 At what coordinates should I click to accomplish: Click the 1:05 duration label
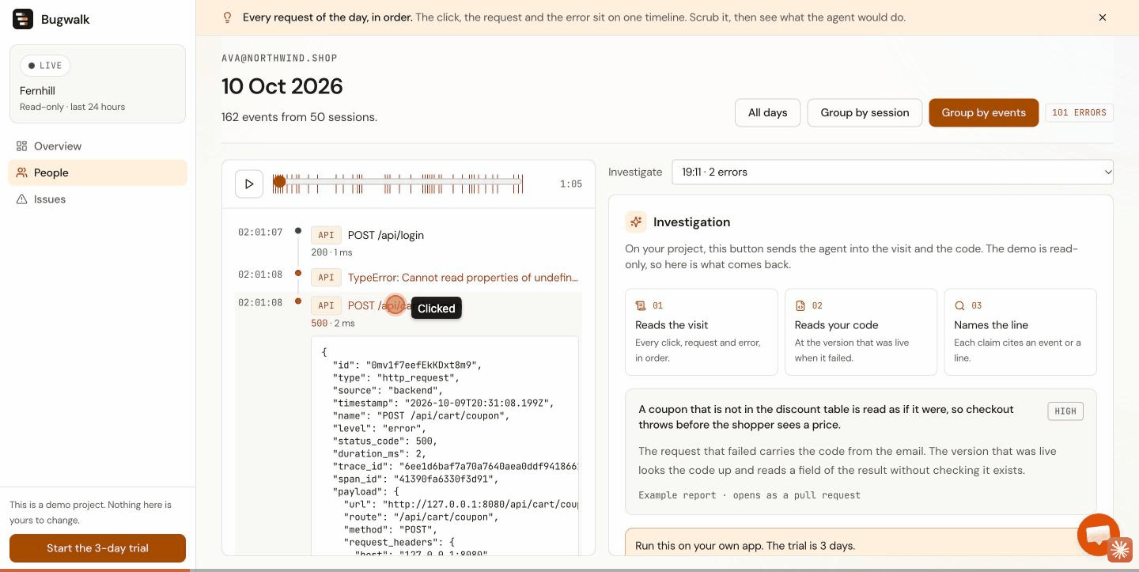click(571, 184)
